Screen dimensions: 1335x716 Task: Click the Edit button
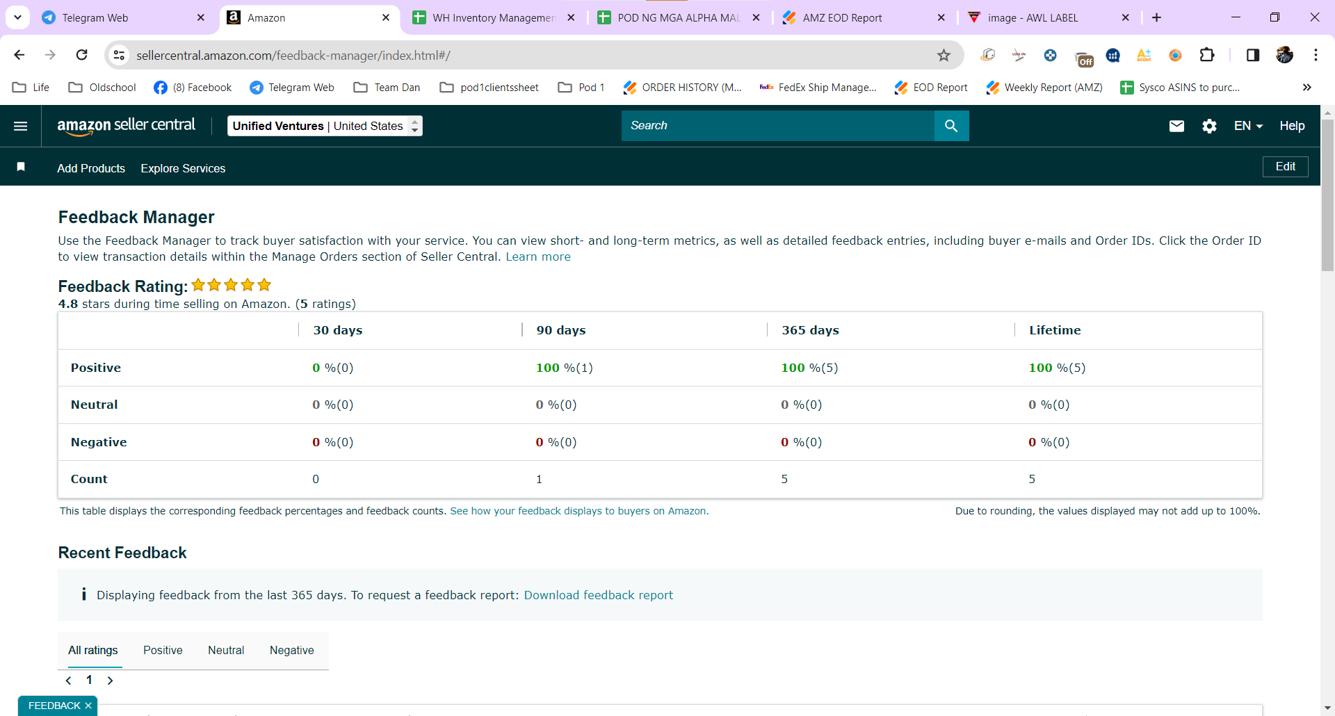[x=1285, y=167]
